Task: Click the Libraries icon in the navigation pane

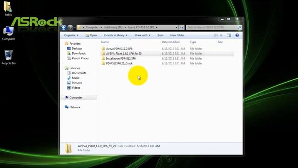Action: (66, 68)
